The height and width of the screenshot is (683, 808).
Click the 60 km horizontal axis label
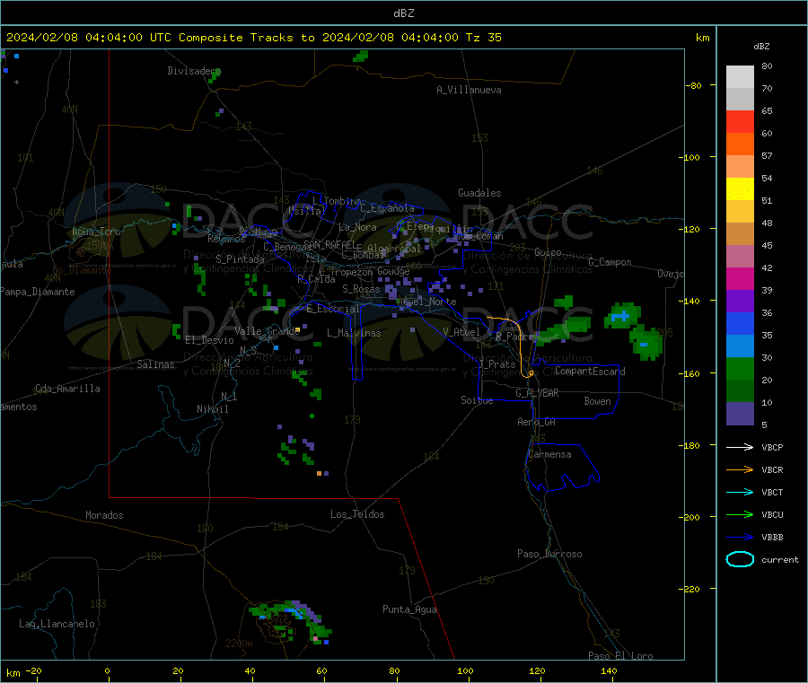point(321,671)
